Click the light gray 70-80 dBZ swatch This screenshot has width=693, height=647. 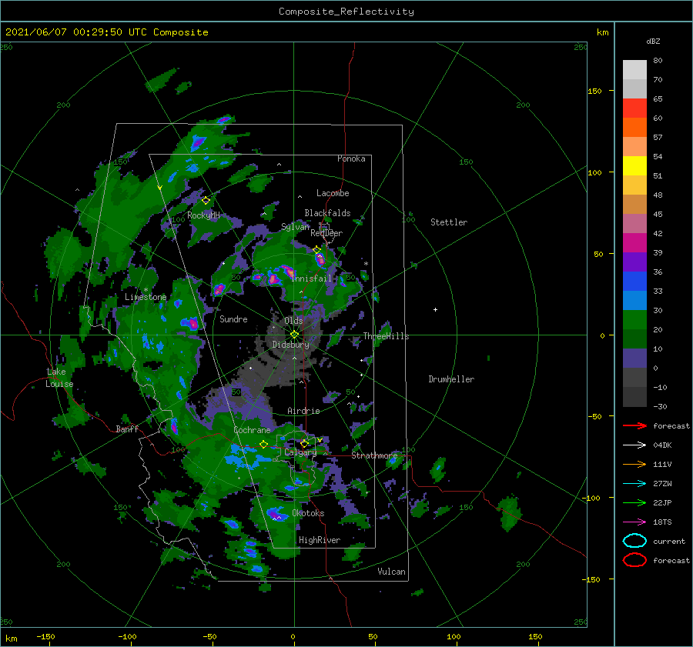(634, 70)
